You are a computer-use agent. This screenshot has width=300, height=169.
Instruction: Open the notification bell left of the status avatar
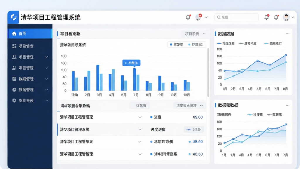point(188,17)
